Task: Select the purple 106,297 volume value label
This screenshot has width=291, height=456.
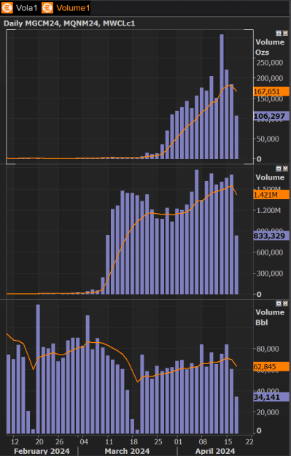Action: (x=271, y=116)
